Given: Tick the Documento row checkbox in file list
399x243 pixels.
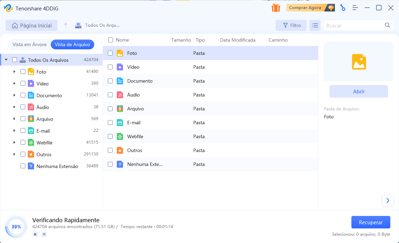Looking at the screenshot, I should [110, 81].
